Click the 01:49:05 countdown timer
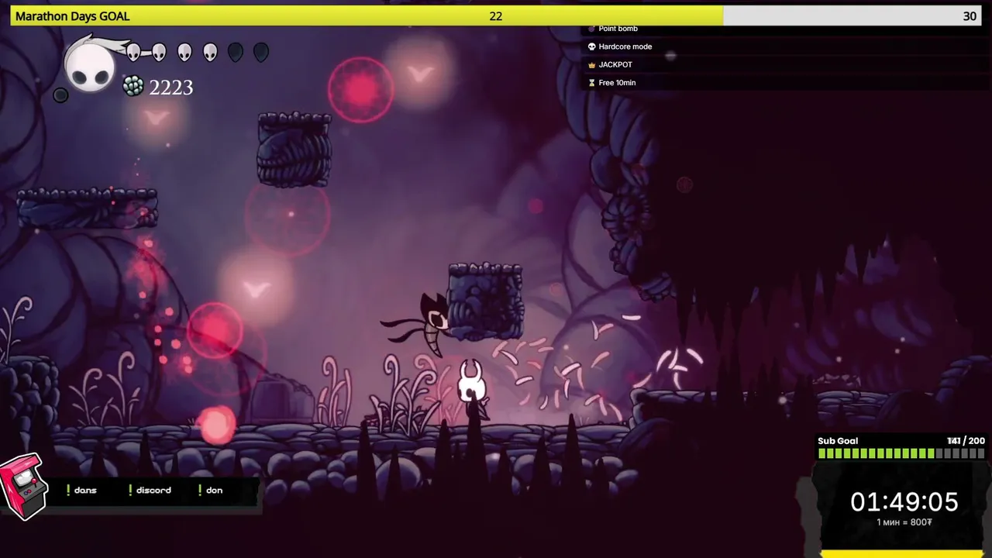992x558 pixels. pyautogui.click(x=904, y=502)
